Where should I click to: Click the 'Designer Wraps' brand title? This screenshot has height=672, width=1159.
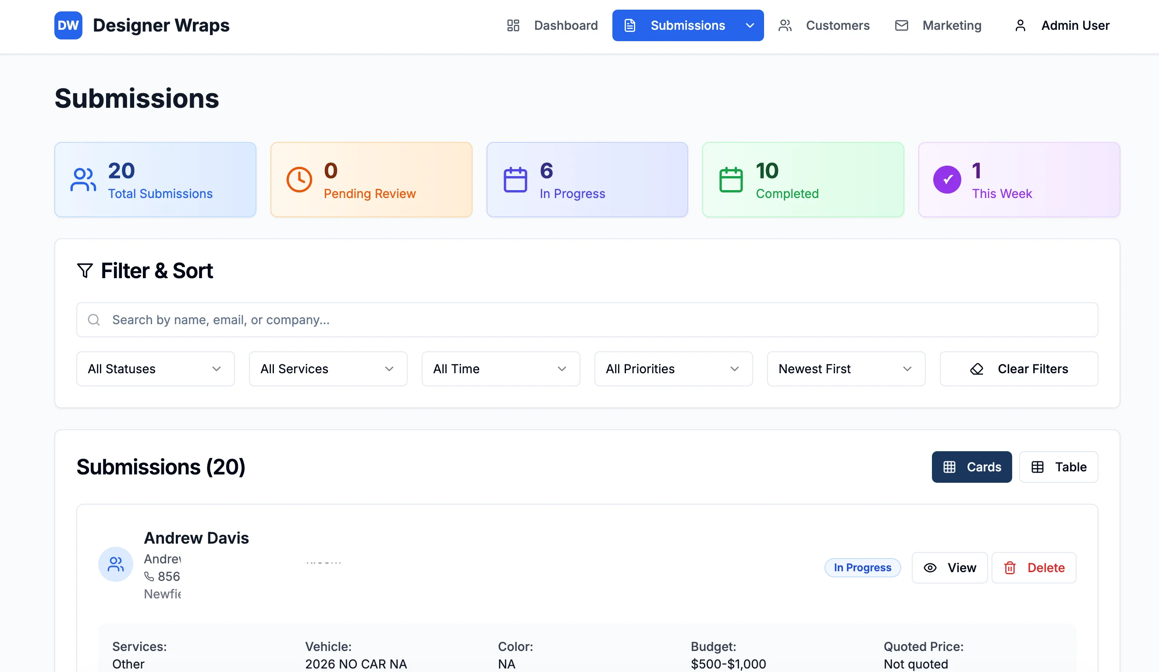(161, 25)
